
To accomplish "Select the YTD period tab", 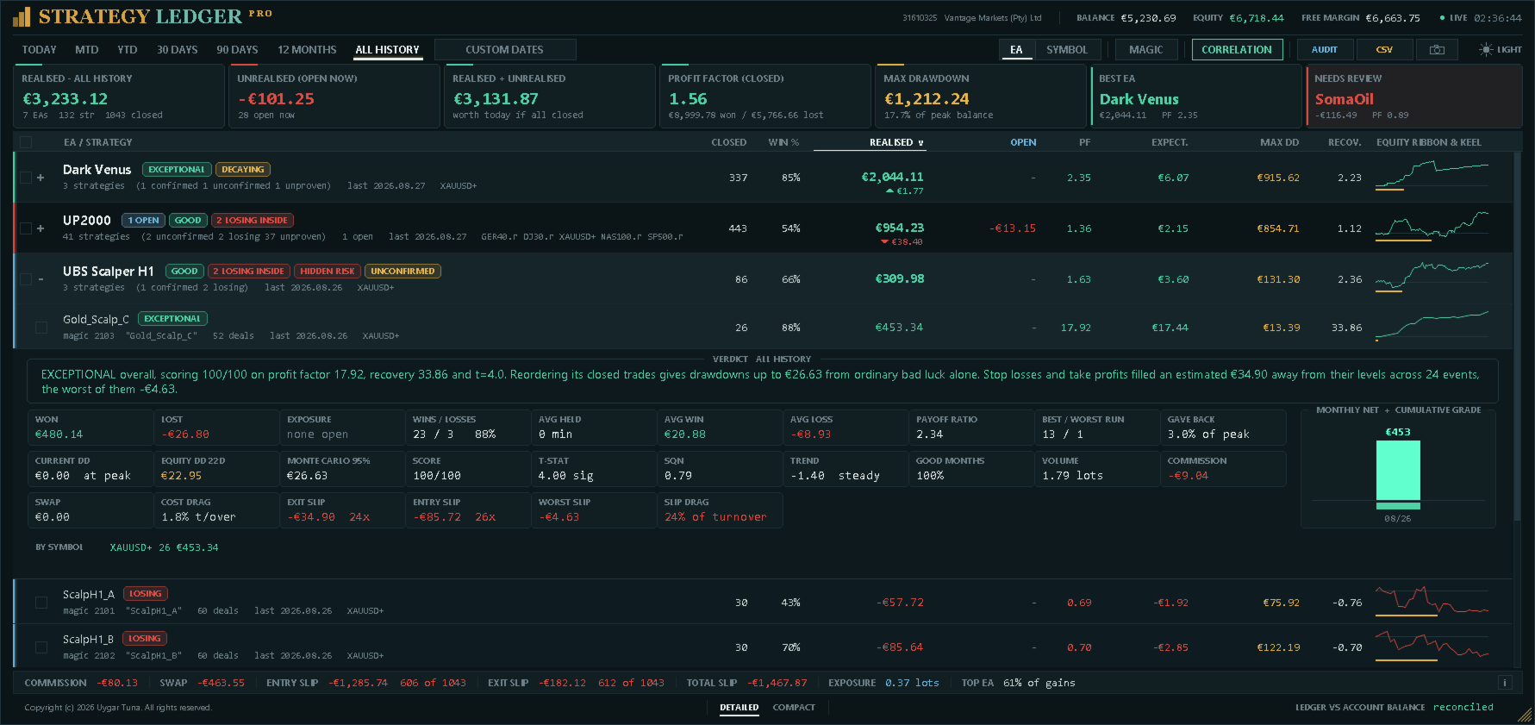I will [x=128, y=50].
